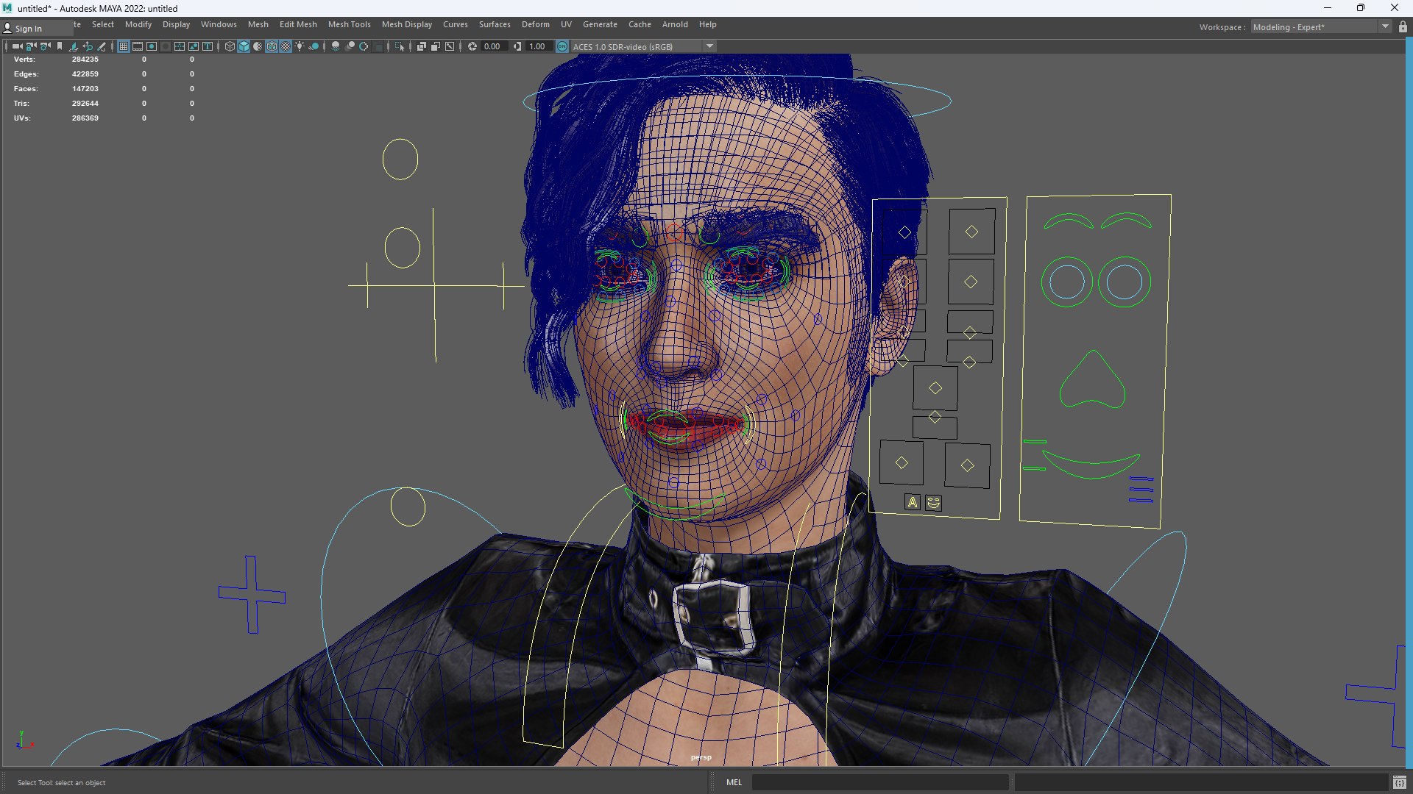
Task: Open Script Editor button at bottom right
Action: click(1399, 782)
